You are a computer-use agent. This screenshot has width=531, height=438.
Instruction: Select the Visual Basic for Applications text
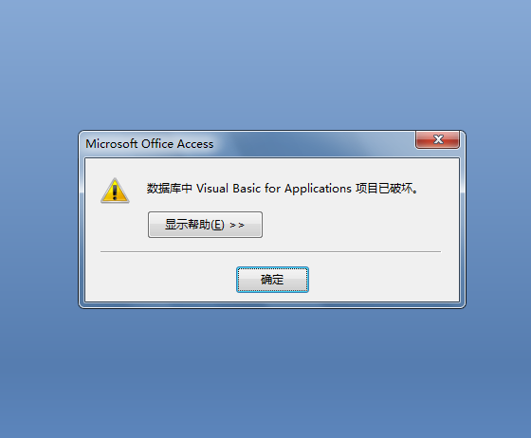pos(274,189)
